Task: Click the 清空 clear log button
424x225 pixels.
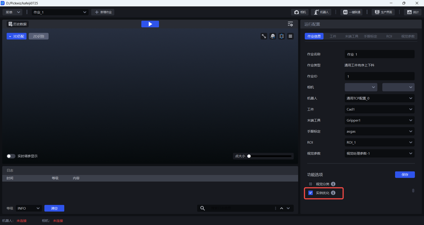Action: (54, 208)
